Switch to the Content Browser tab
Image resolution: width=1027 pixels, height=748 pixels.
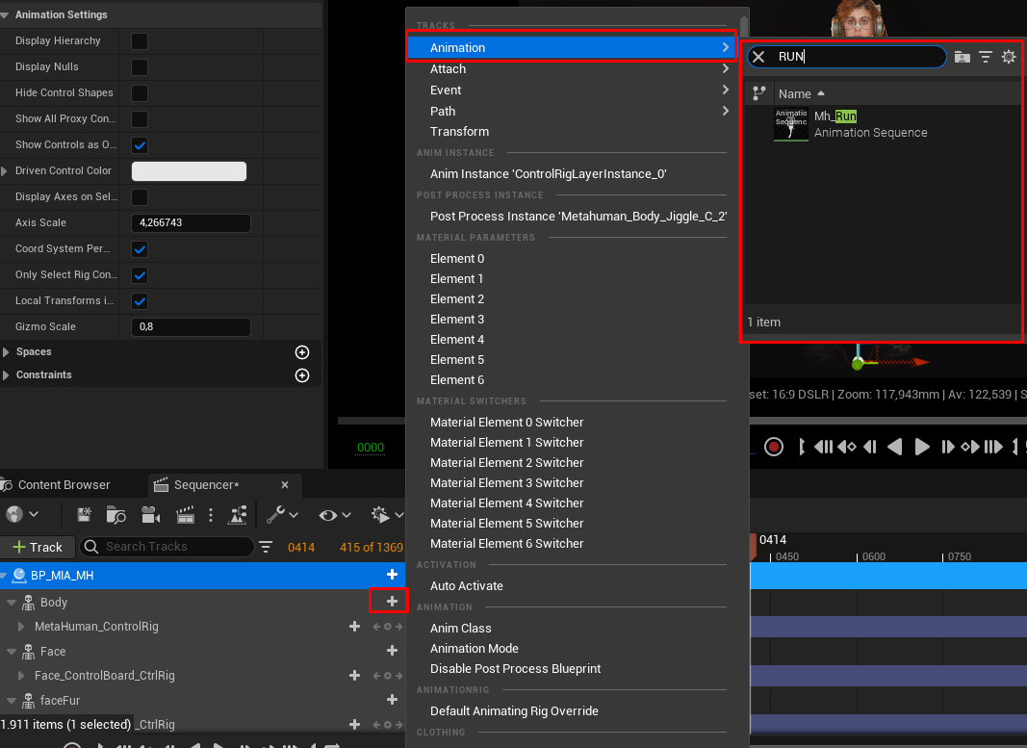tap(64, 485)
